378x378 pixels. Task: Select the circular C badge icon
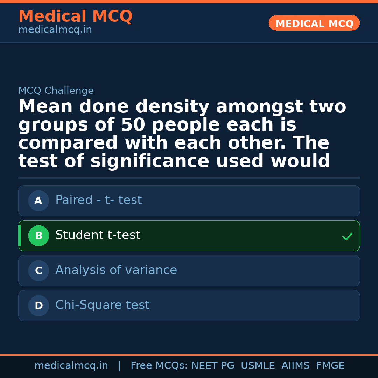38,271
